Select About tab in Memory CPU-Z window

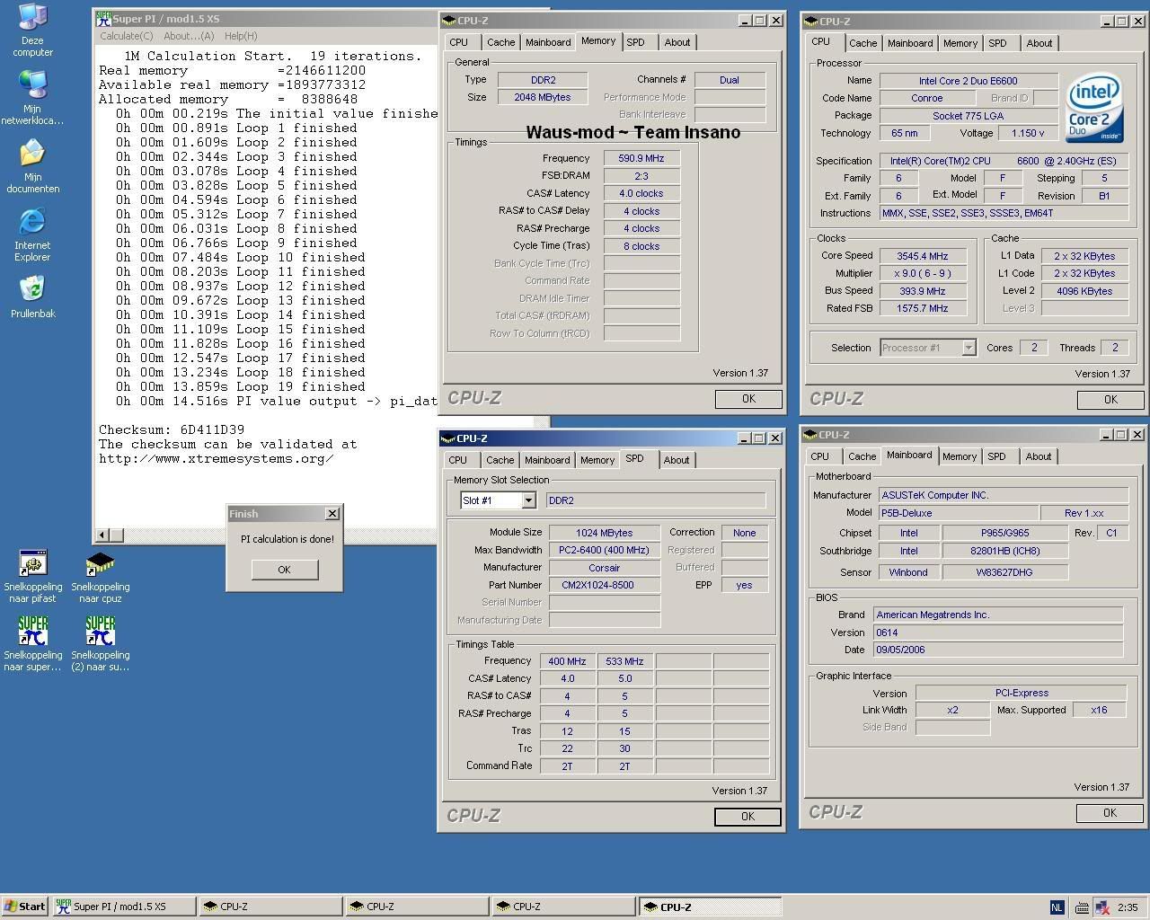(x=677, y=42)
